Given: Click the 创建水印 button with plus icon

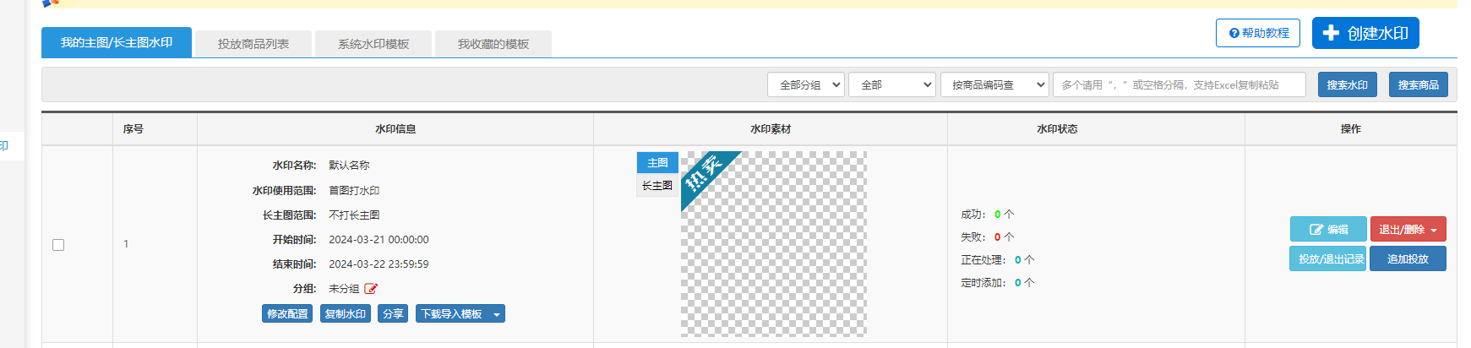Looking at the screenshot, I should (1365, 33).
